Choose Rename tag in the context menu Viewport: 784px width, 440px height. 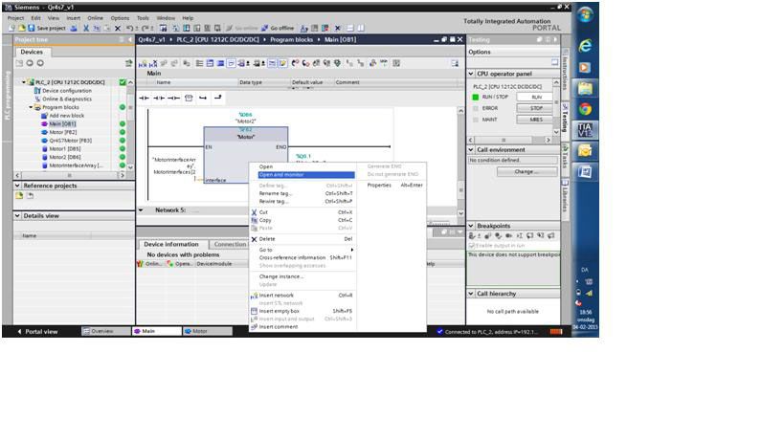pos(305,193)
